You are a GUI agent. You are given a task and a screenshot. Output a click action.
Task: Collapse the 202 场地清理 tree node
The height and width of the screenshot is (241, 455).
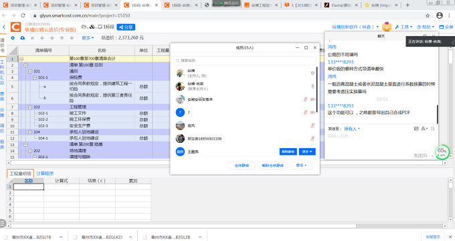pyautogui.click(x=30, y=151)
